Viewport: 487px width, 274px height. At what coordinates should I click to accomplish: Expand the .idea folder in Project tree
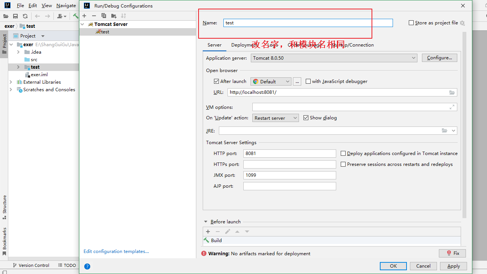(x=18, y=52)
